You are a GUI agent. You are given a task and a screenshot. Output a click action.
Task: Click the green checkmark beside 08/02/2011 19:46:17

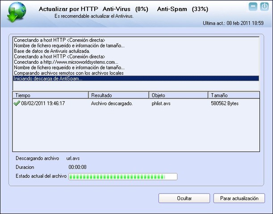click(x=17, y=103)
